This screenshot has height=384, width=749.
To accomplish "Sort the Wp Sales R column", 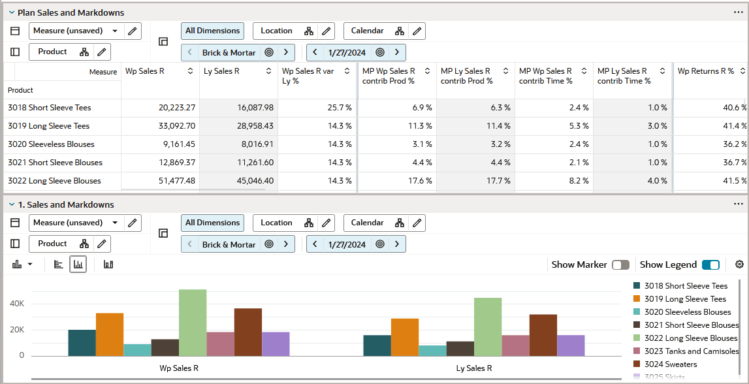I will click(x=191, y=71).
